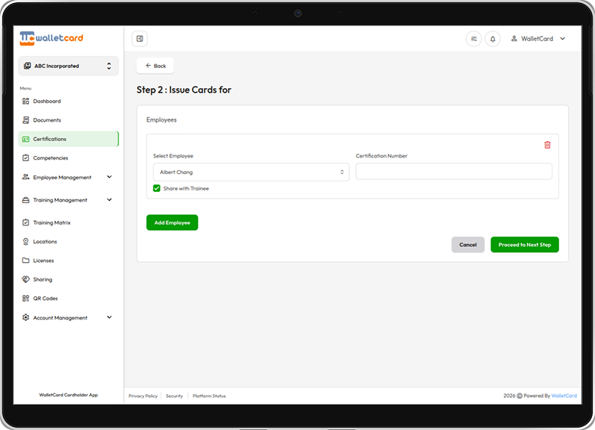The image size is (595, 430).
Task: Click Proceed to Next Step button
Action: pyautogui.click(x=525, y=245)
